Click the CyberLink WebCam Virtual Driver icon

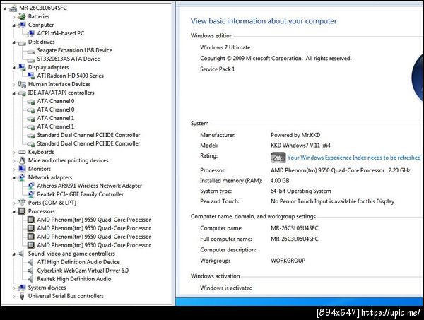30,271
